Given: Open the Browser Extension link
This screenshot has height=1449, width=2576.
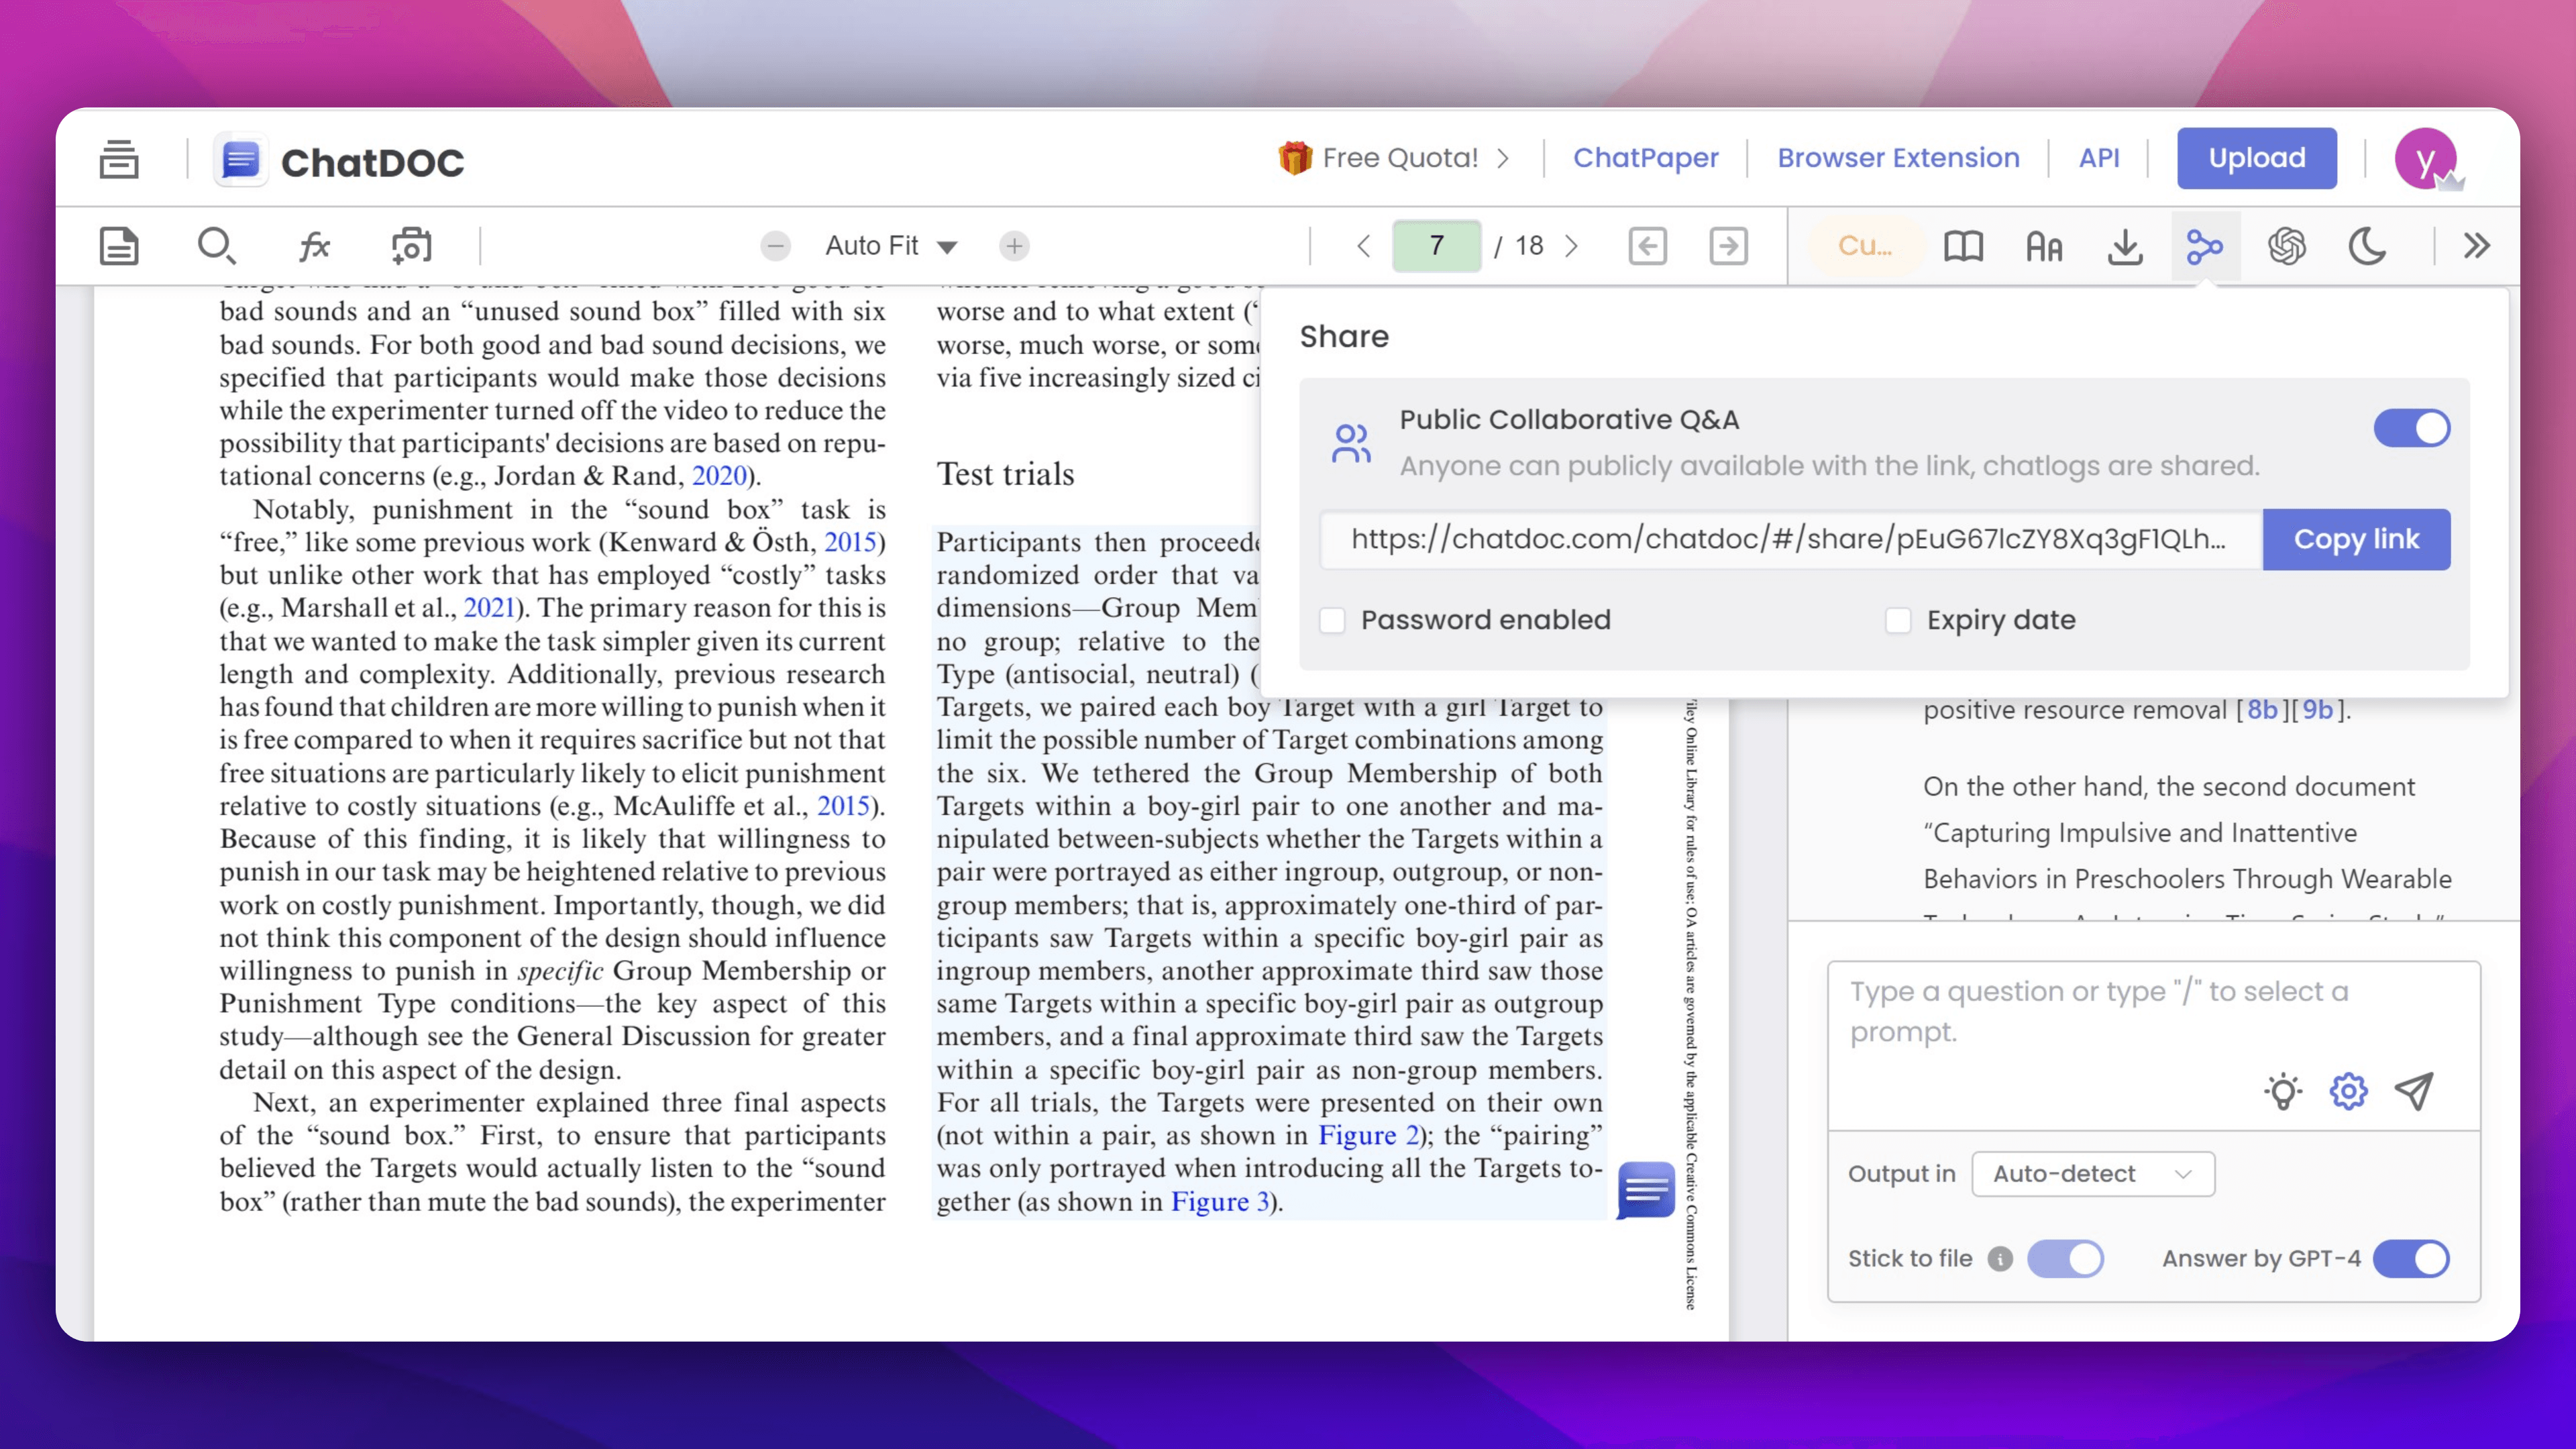Looking at the screenshot, I should (1897, 158).
